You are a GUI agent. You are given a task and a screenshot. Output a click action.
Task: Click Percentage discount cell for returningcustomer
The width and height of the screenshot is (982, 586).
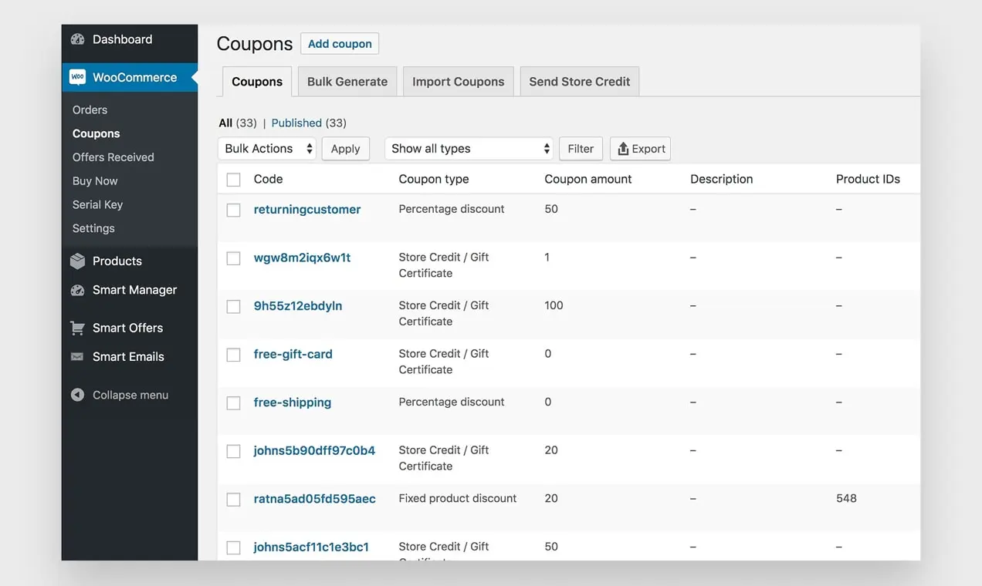pyautogui.click(x=452, y=209)
